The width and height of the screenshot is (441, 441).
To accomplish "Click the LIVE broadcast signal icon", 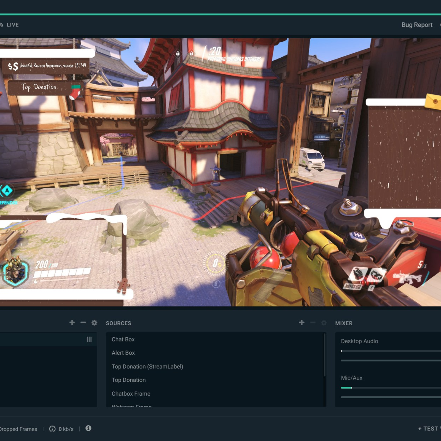I will click(x=1, y=25).
